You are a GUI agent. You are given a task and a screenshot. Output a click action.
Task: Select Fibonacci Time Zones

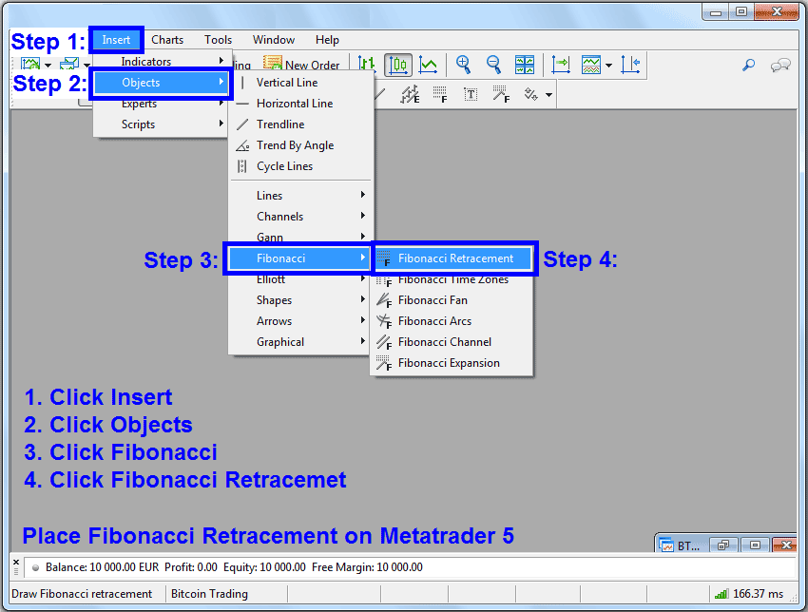tap(452, 279)
